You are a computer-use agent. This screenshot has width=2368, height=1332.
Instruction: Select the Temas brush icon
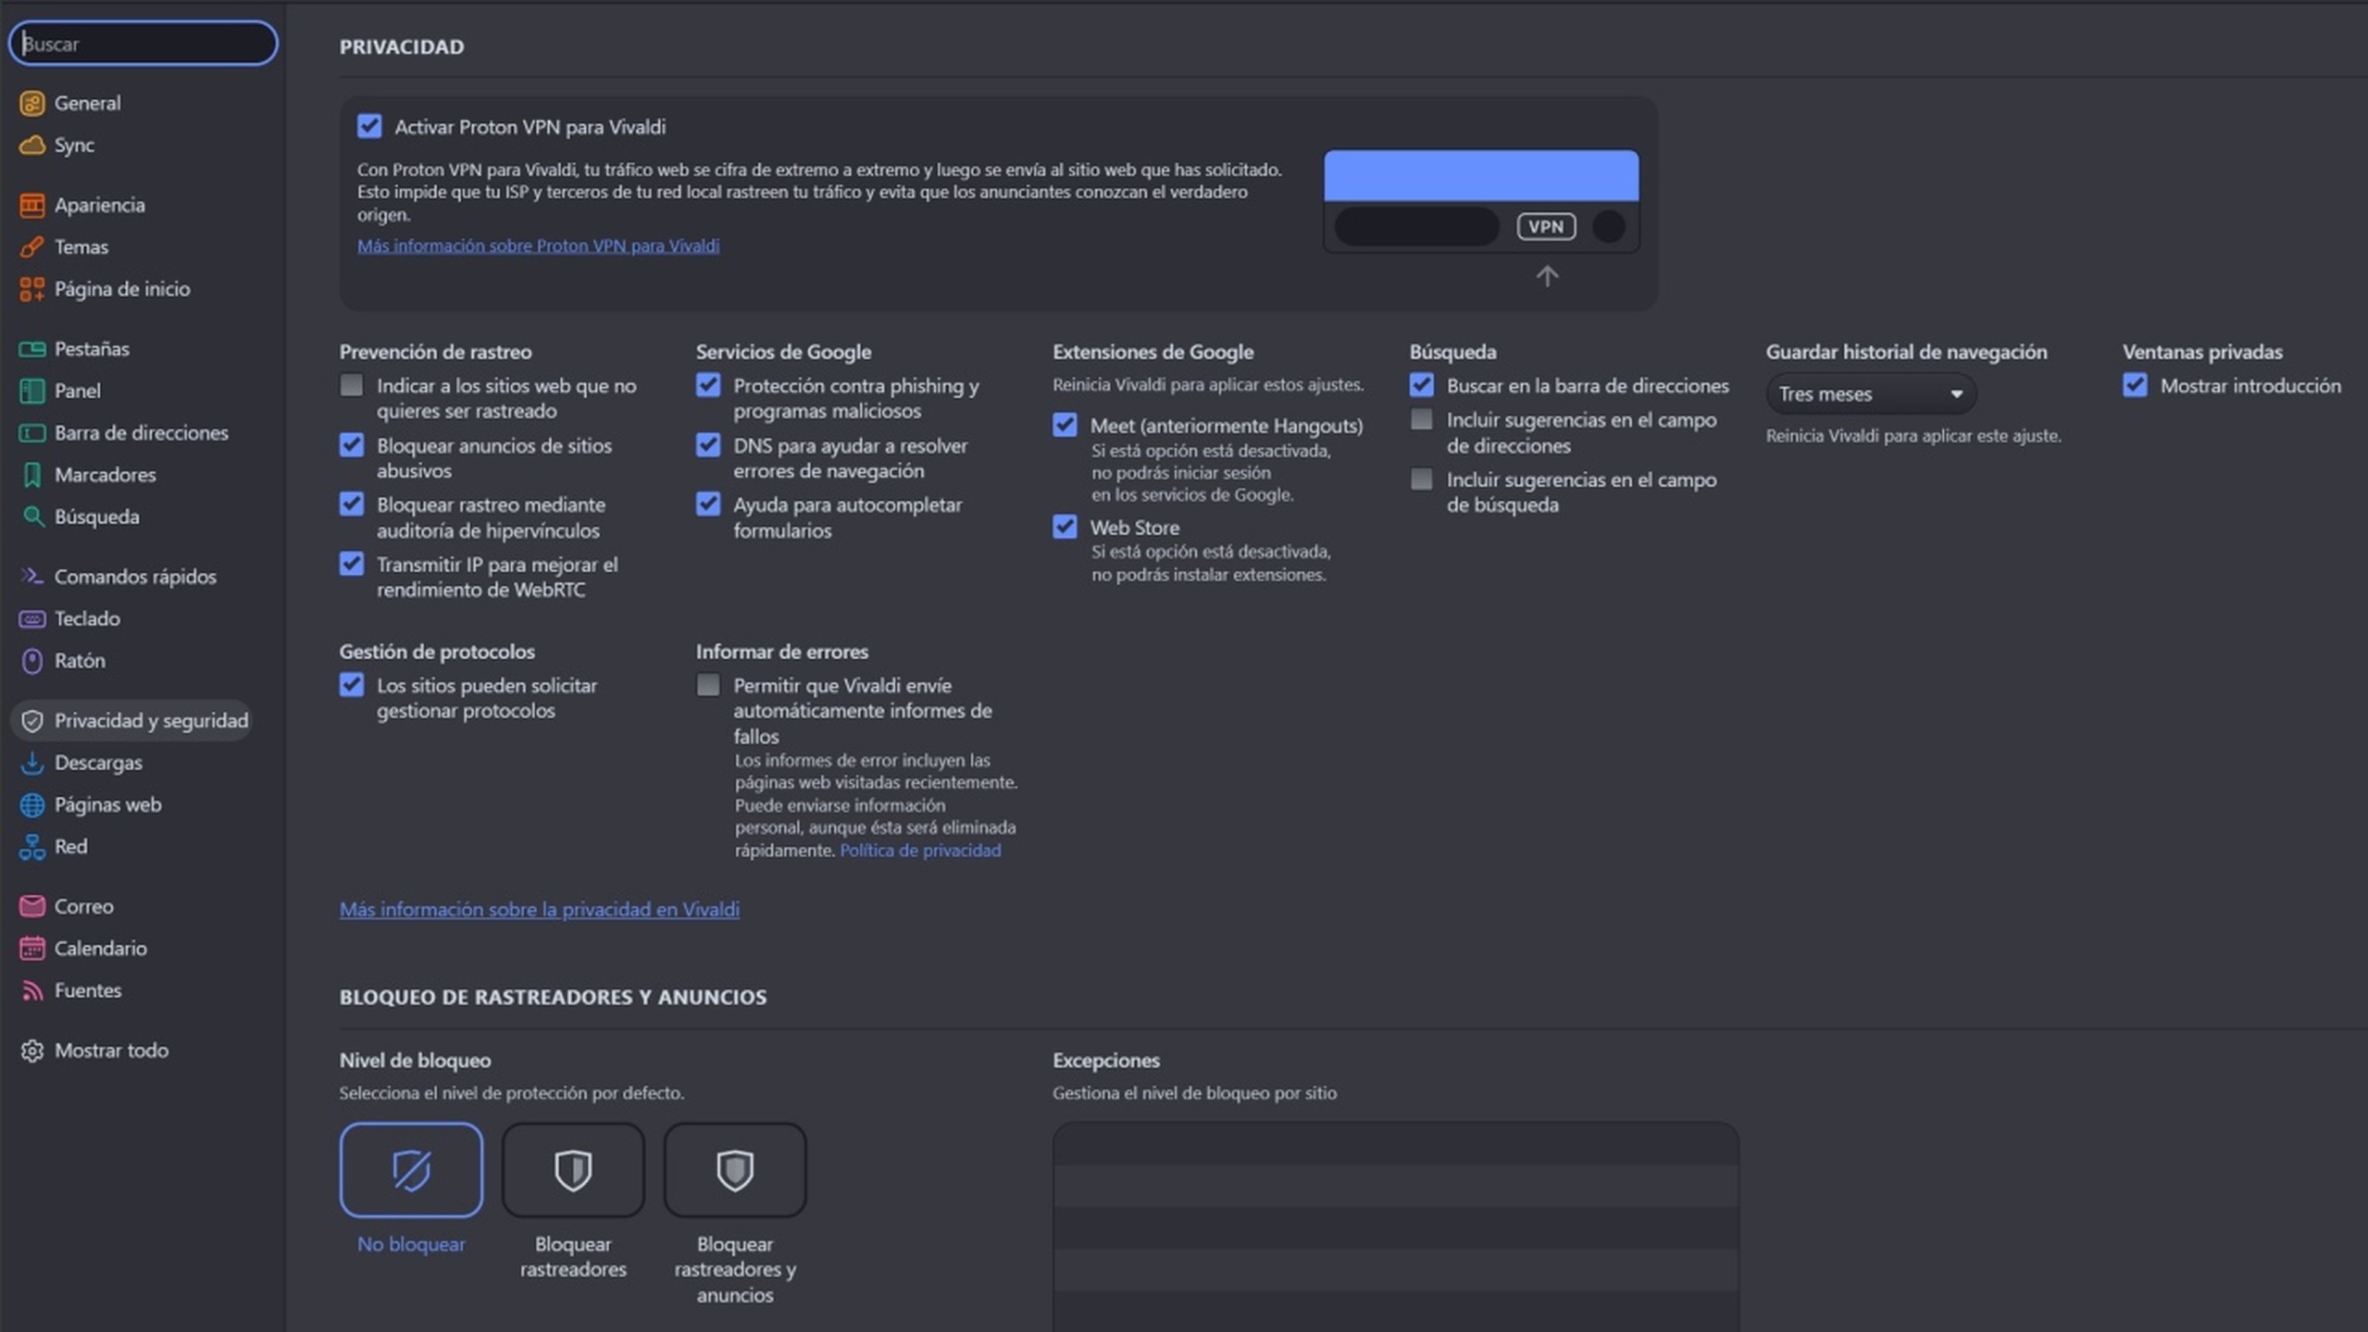click(32, 247)
